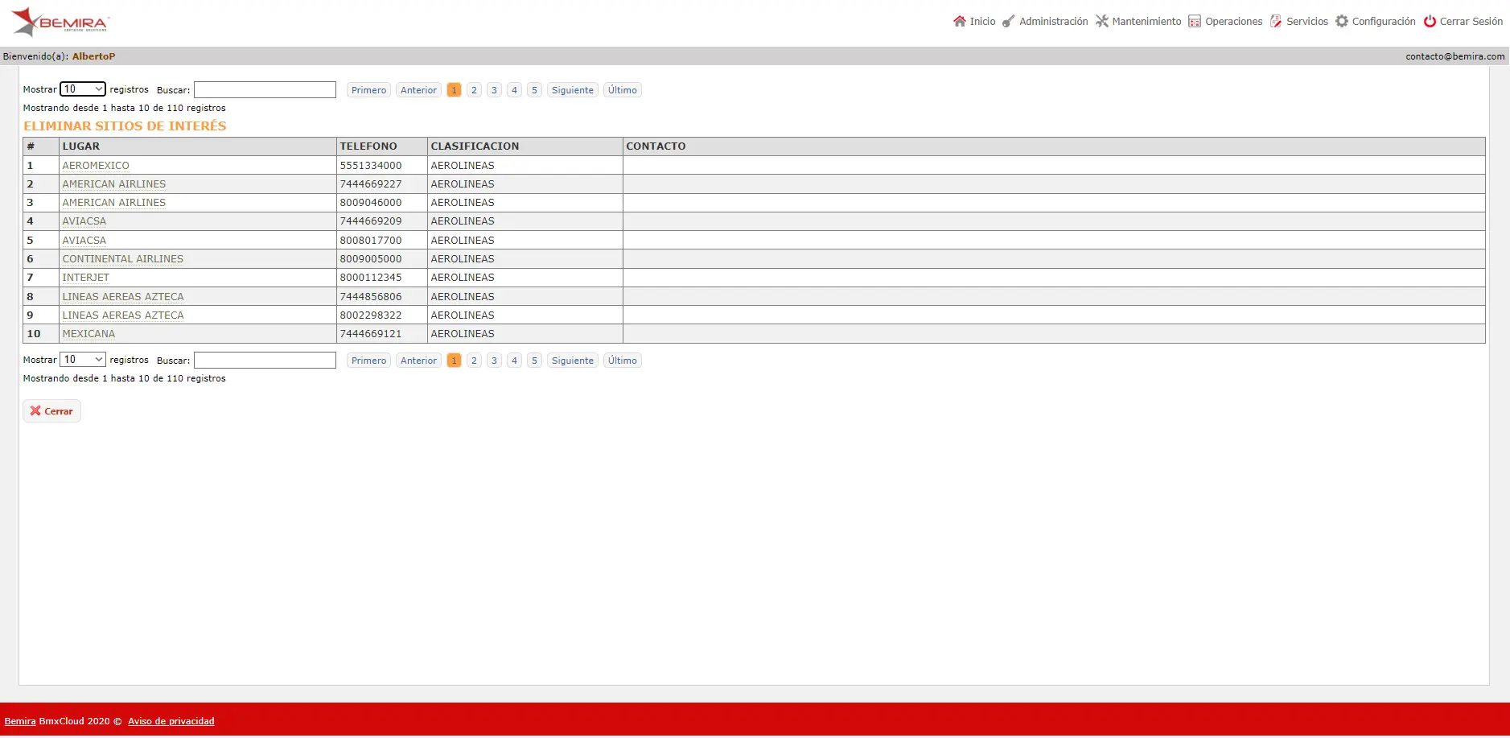Click into the top Buscar search field
The width and height of the screenshot is (1510, 738).
(x=265, y=89)
